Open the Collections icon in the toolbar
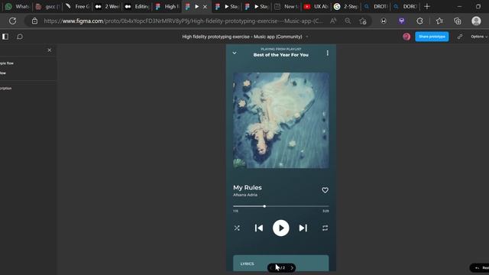The height and width of the screenshot is (275, 489). [x=457, y=21]
